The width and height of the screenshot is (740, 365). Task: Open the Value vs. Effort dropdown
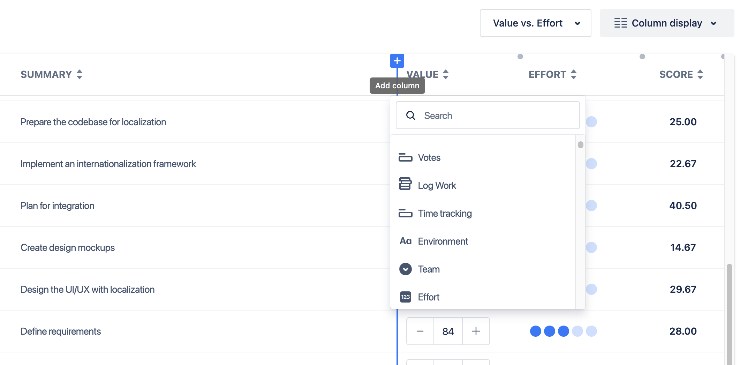coord(535,23)
